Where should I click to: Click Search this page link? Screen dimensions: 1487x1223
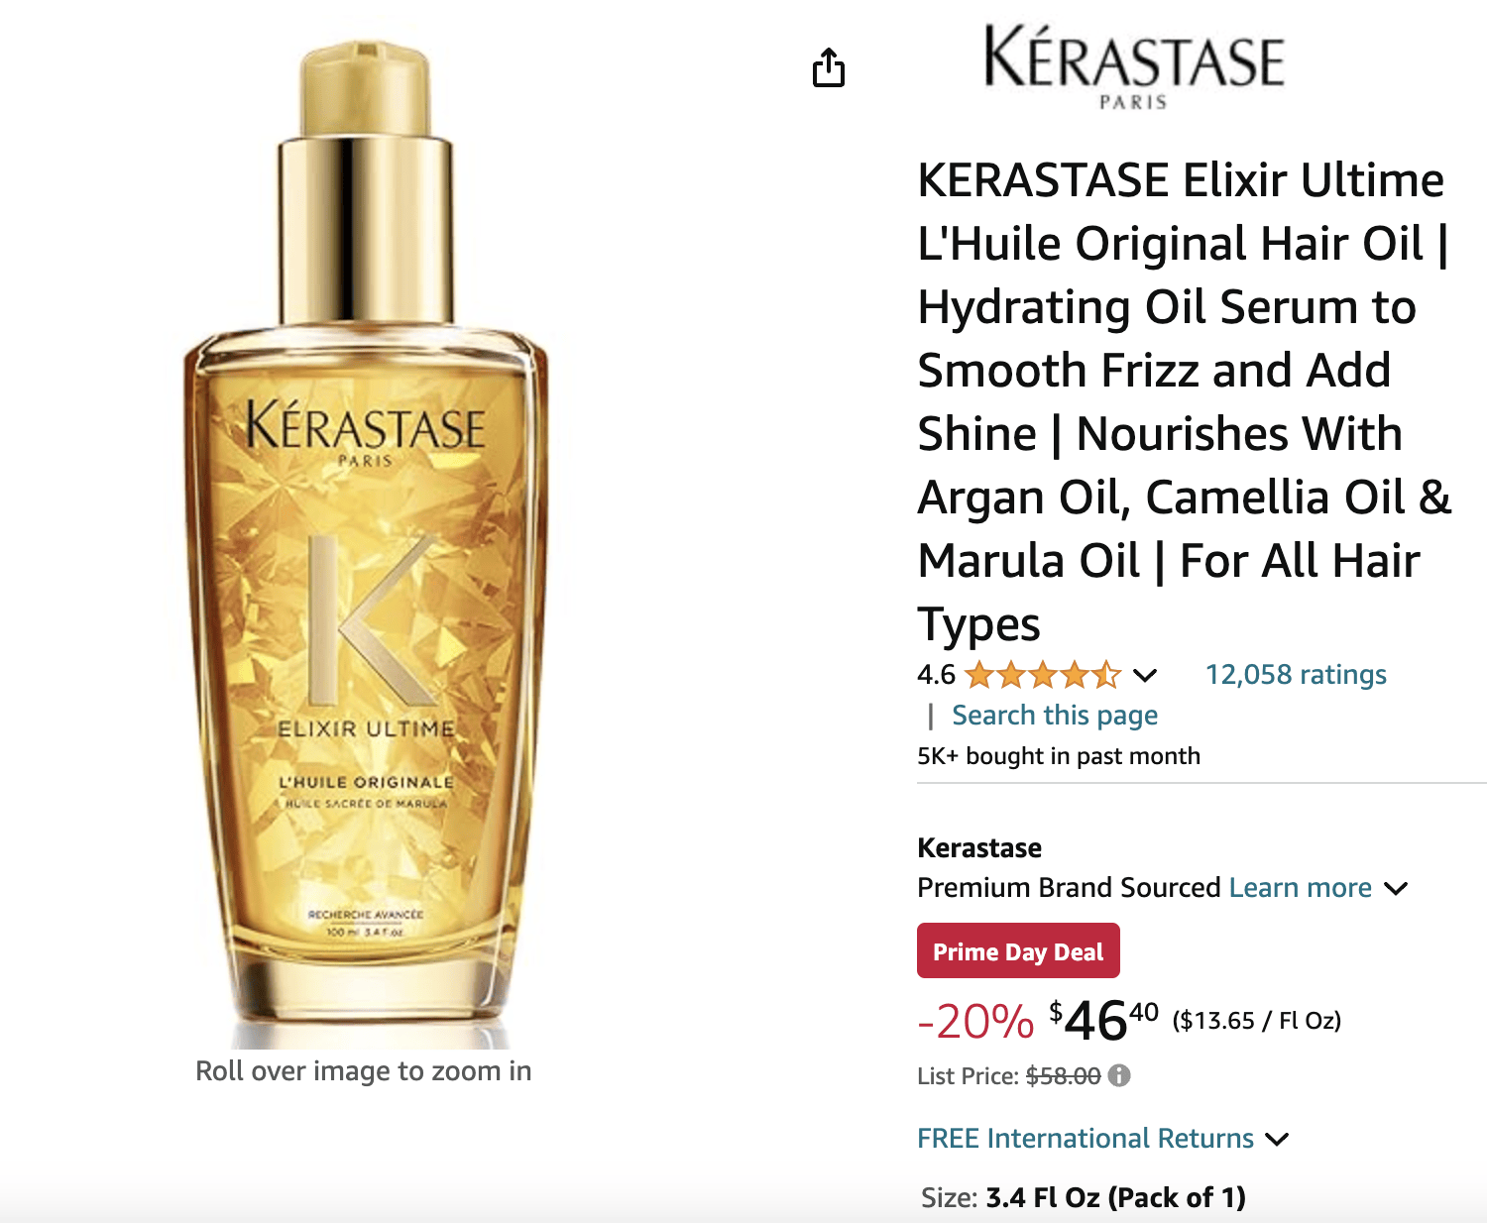(x=1055, y=716)
